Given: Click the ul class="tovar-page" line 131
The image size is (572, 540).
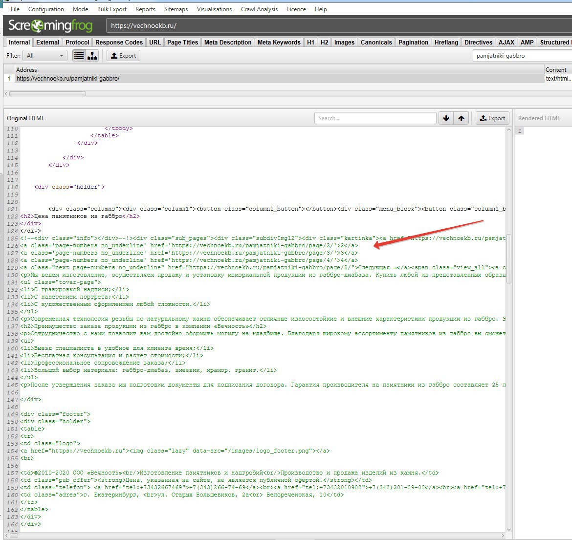Looking at the screenshot, I should pyautogui.click(x=61, y=282).
